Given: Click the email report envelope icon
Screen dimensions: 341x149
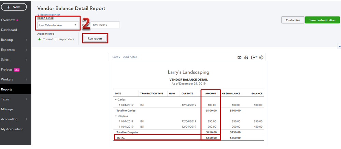Looking at the screenshot, I should [x=239, y=57].
